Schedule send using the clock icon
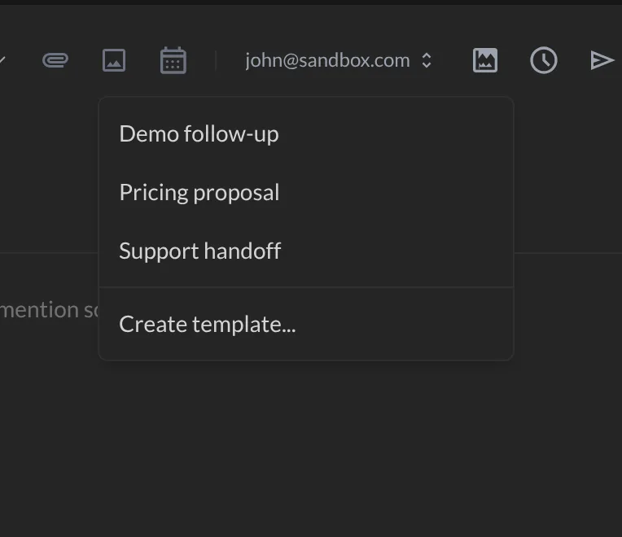This screenshot has width=622, height=537. (x=544, y=60)
